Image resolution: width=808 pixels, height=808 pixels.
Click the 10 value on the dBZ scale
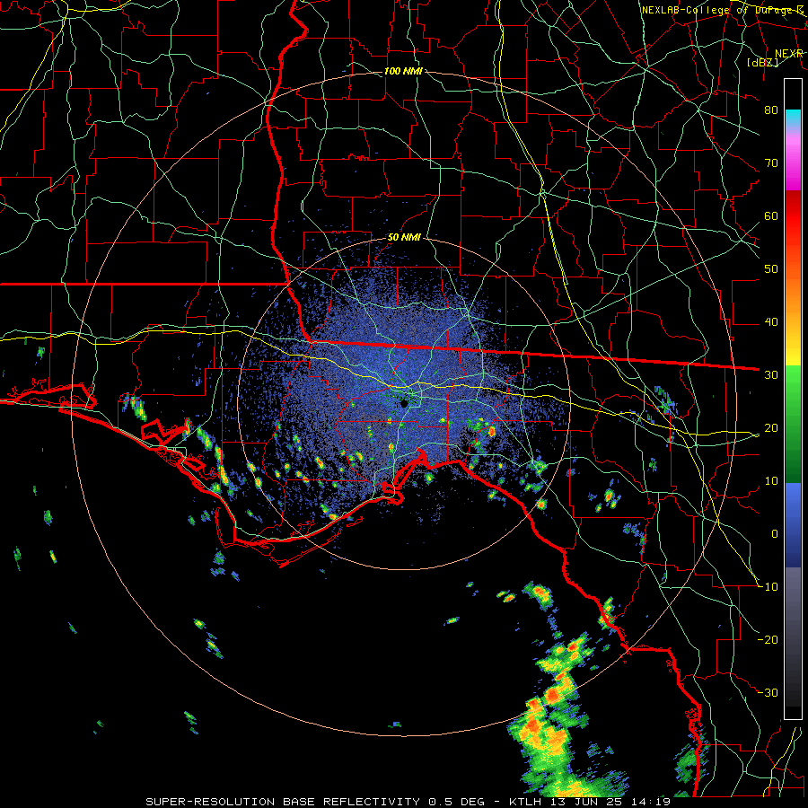(x=771, y=481)
